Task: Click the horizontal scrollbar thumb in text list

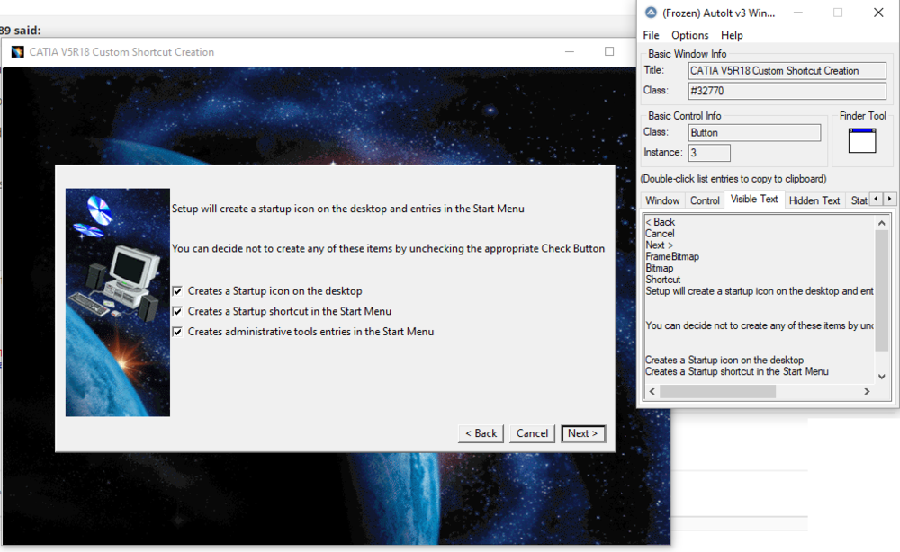Action: point(717,391)
